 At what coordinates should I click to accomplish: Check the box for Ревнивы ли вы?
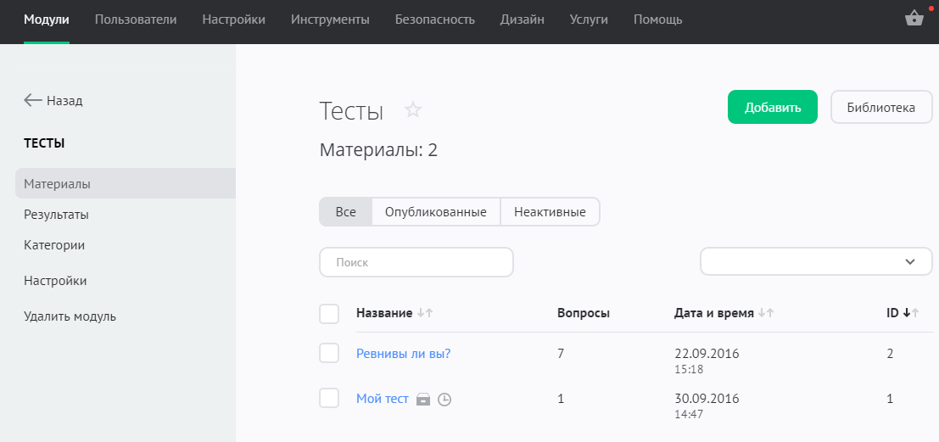(x=329, y=353)
